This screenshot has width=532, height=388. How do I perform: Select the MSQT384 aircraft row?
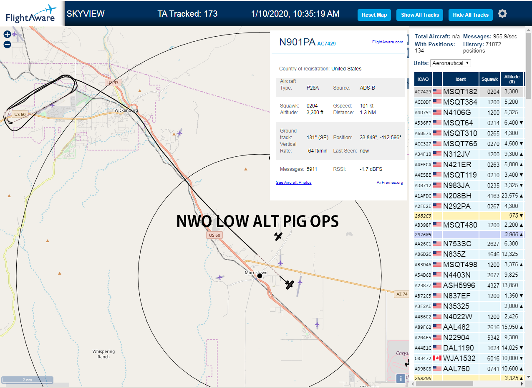(469, 102)
